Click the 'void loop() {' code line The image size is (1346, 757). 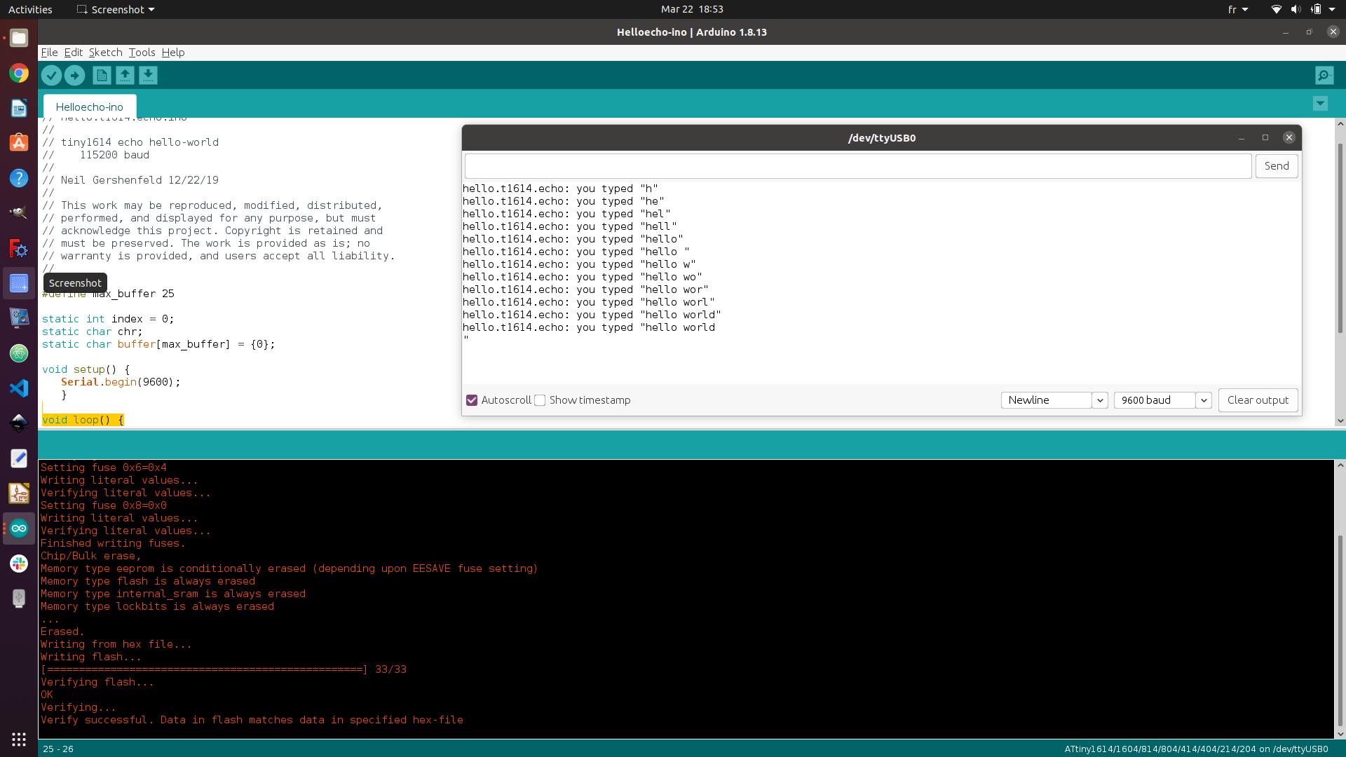point(83,420)
